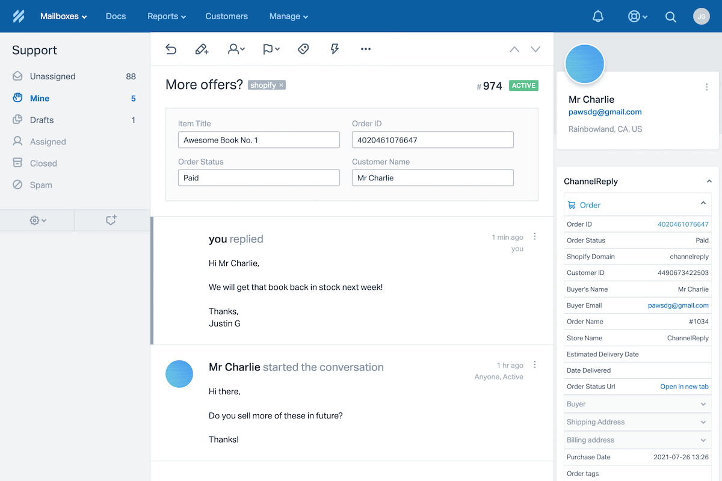Open the JG user avatar menu
This screenshot has width=722, height=481.
tap(701, 16)
